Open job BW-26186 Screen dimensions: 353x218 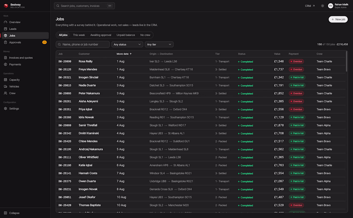(x=65, y=165)
